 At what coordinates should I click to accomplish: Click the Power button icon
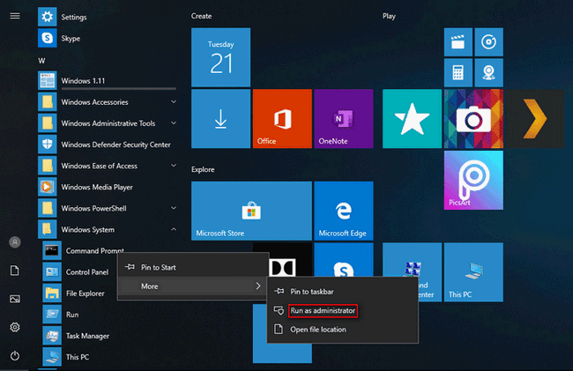coord(15,355)
